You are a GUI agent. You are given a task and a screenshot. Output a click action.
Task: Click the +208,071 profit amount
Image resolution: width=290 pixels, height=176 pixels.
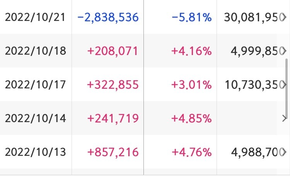[113, 51]
